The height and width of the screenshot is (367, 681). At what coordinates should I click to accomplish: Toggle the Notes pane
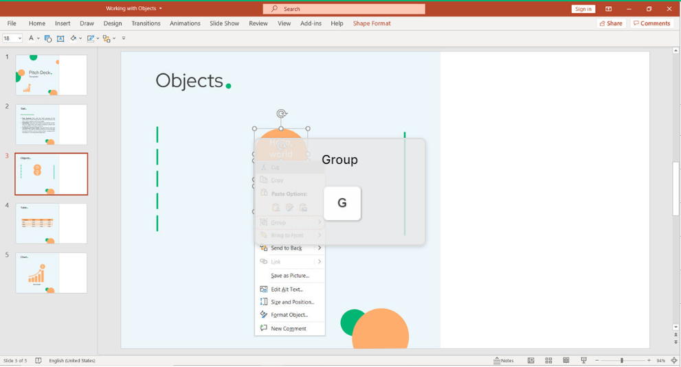click(x=504, y=361)
